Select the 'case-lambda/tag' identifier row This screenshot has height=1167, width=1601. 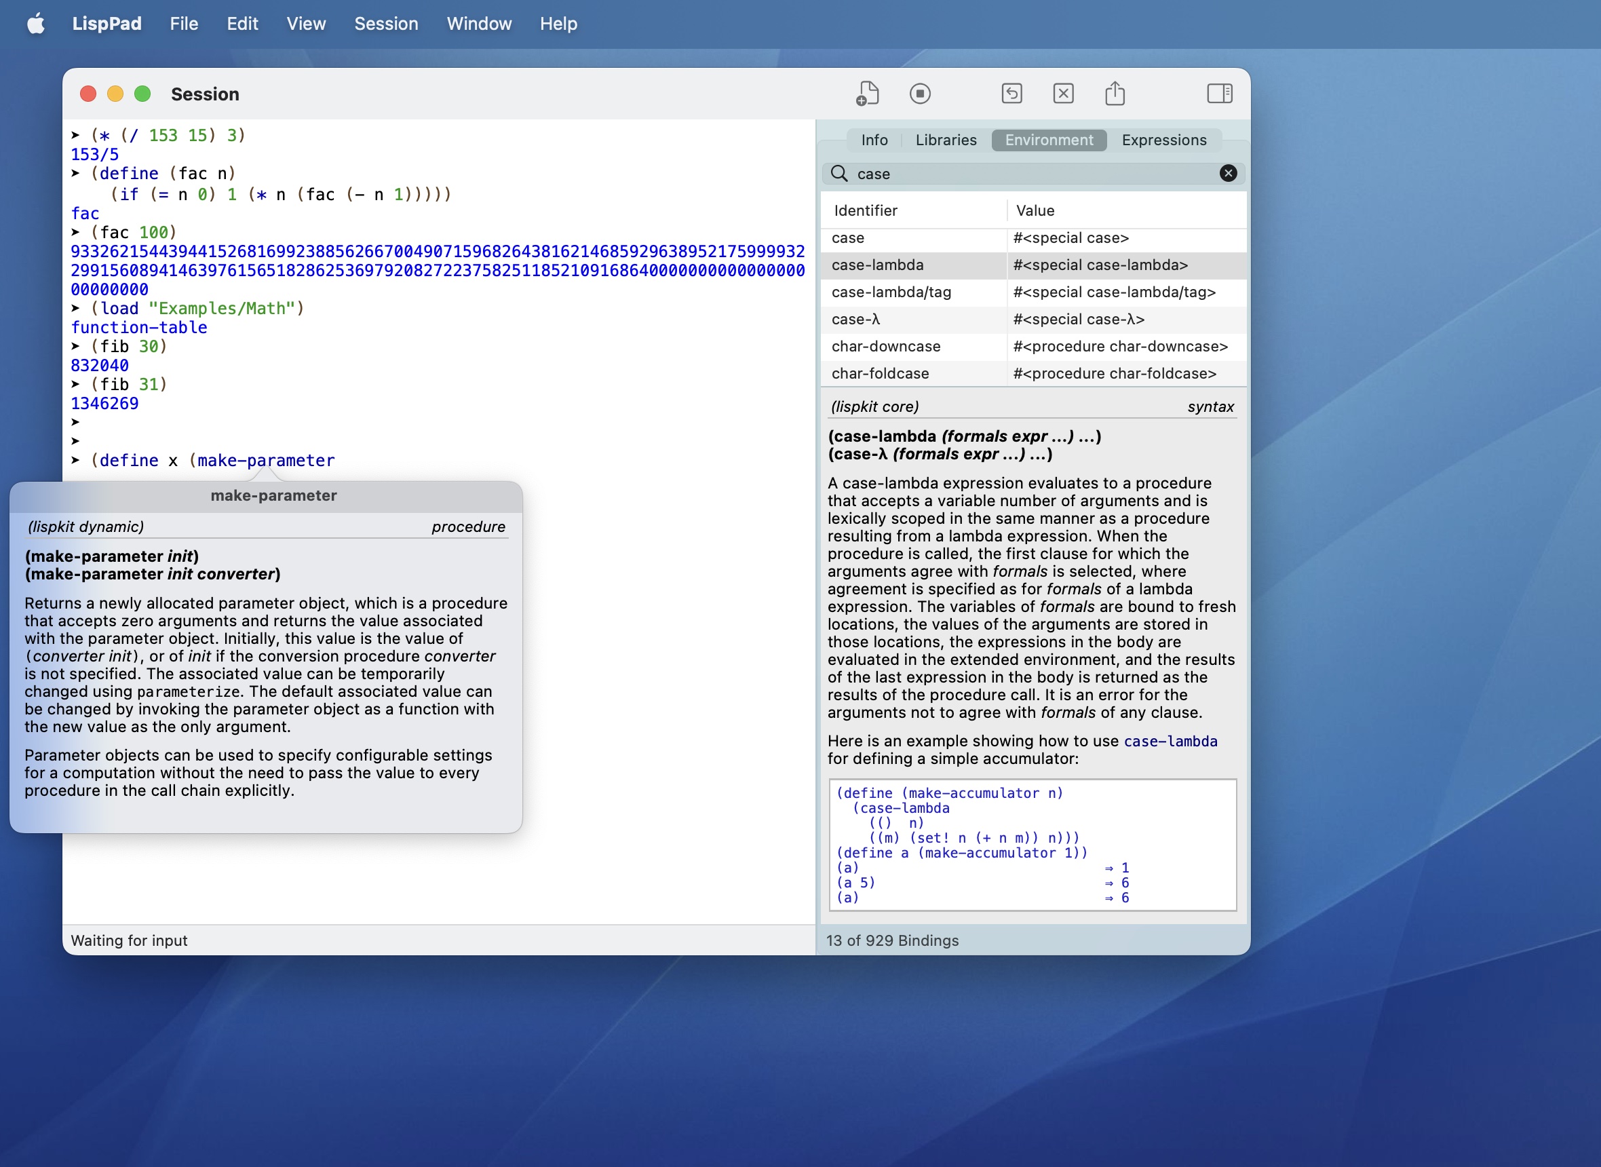pyautogui.click(x=1033, y=292)
